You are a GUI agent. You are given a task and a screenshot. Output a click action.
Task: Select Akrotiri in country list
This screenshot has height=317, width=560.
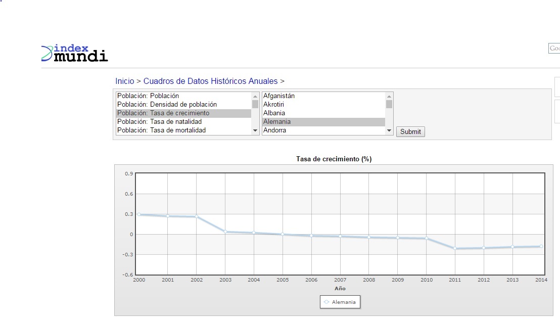(273, 105)
